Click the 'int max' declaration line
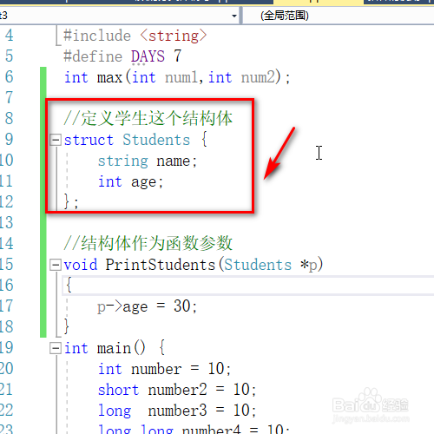The height and width of the screenshot is (434, 434). coord(177,77)
